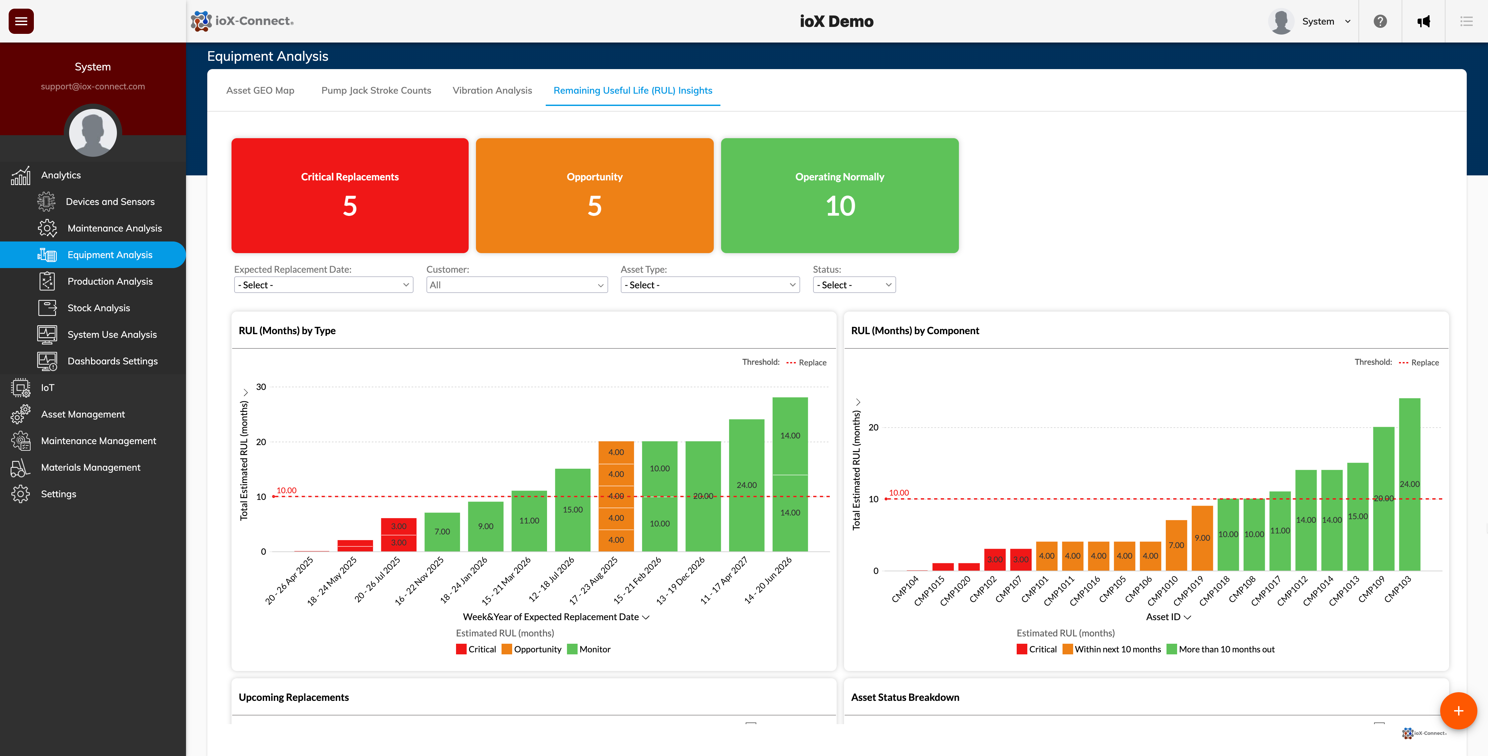Image resolution: width=1488 pixels, height=756 pixels.
Task: Click the Critical Replacements card
Action: tap(349, 195)
